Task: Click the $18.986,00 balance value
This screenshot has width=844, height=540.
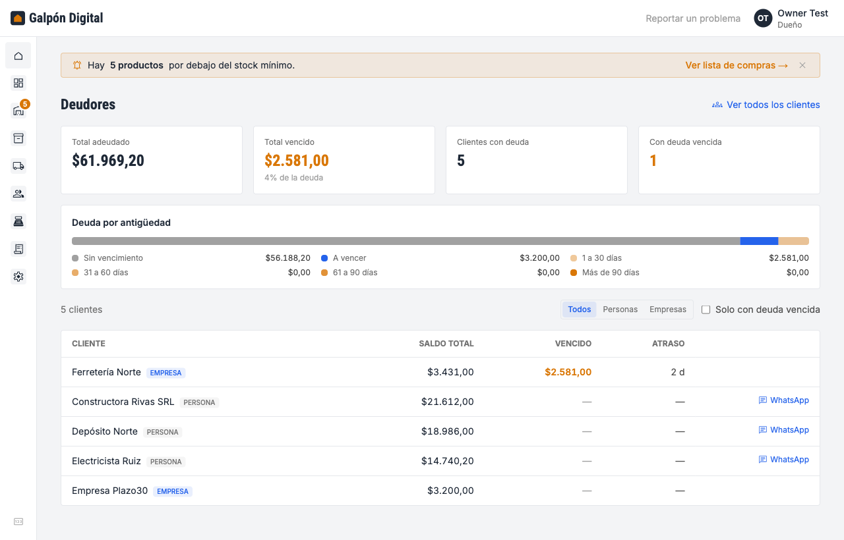Action: click(x=448, y=431)
